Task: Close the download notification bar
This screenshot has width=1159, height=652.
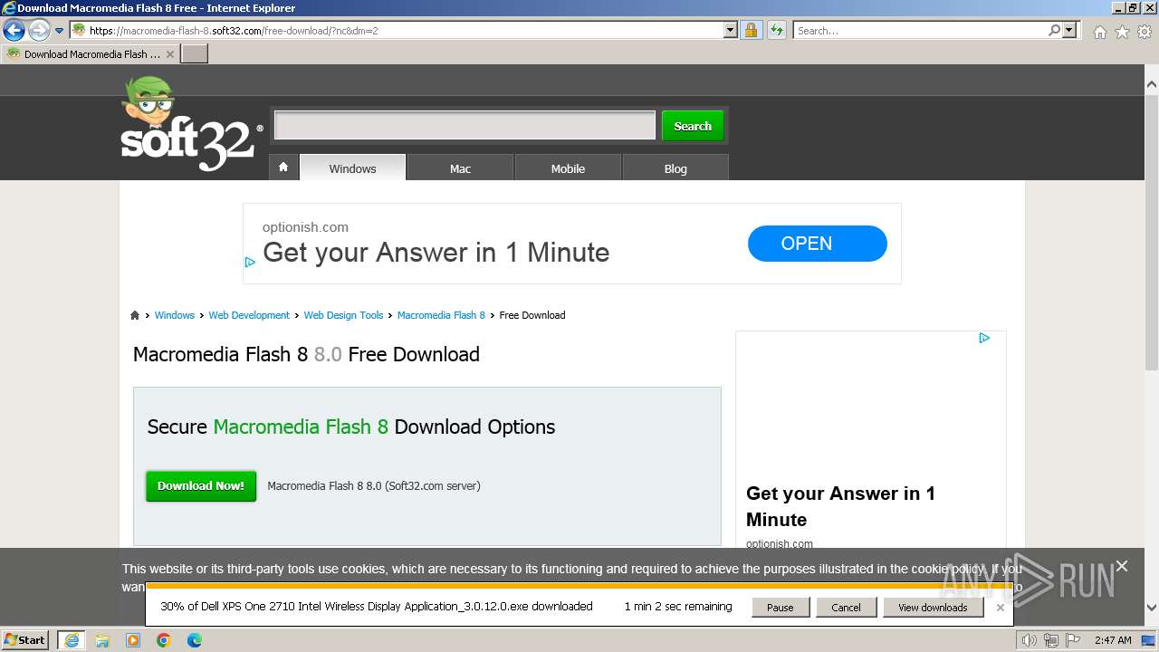Action: coord(1000,608)
